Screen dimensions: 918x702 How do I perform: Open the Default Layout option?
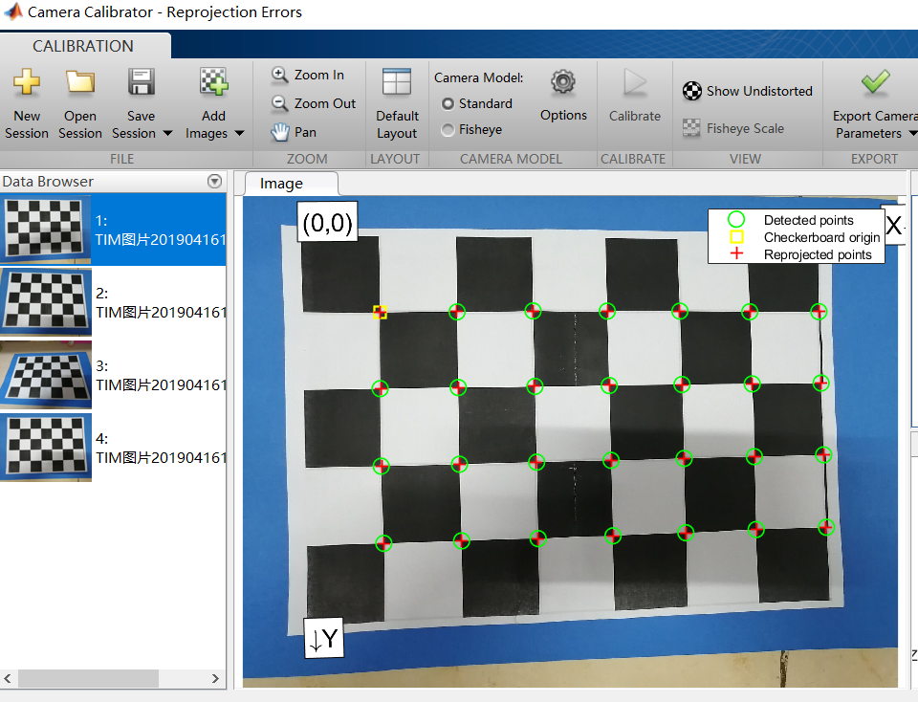point(397,83)
